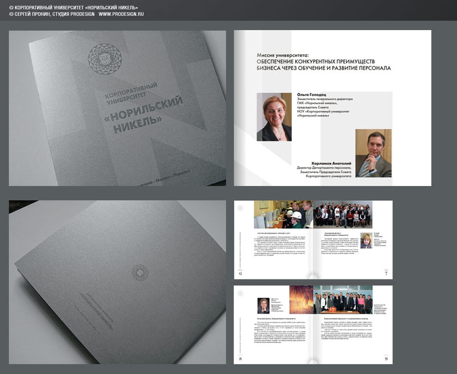Image resolution: width=457 pixels, height=374 pixels.
Task: Click the small emblem atop page 8
Action: 240,293
